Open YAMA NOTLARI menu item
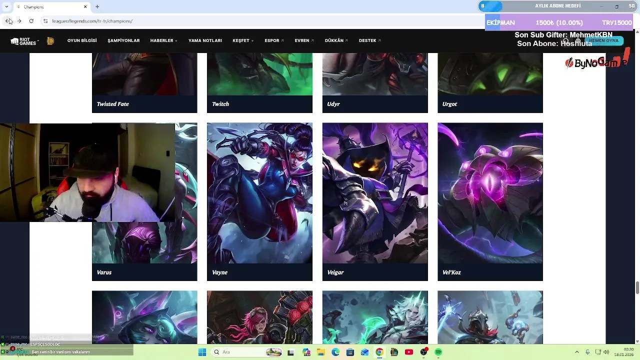 (x=205, y=40)
